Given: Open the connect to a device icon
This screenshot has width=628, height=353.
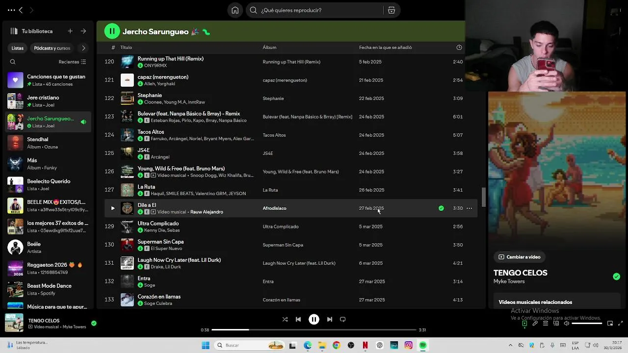Looking at the screenshot, I should [x=556, y=324].
